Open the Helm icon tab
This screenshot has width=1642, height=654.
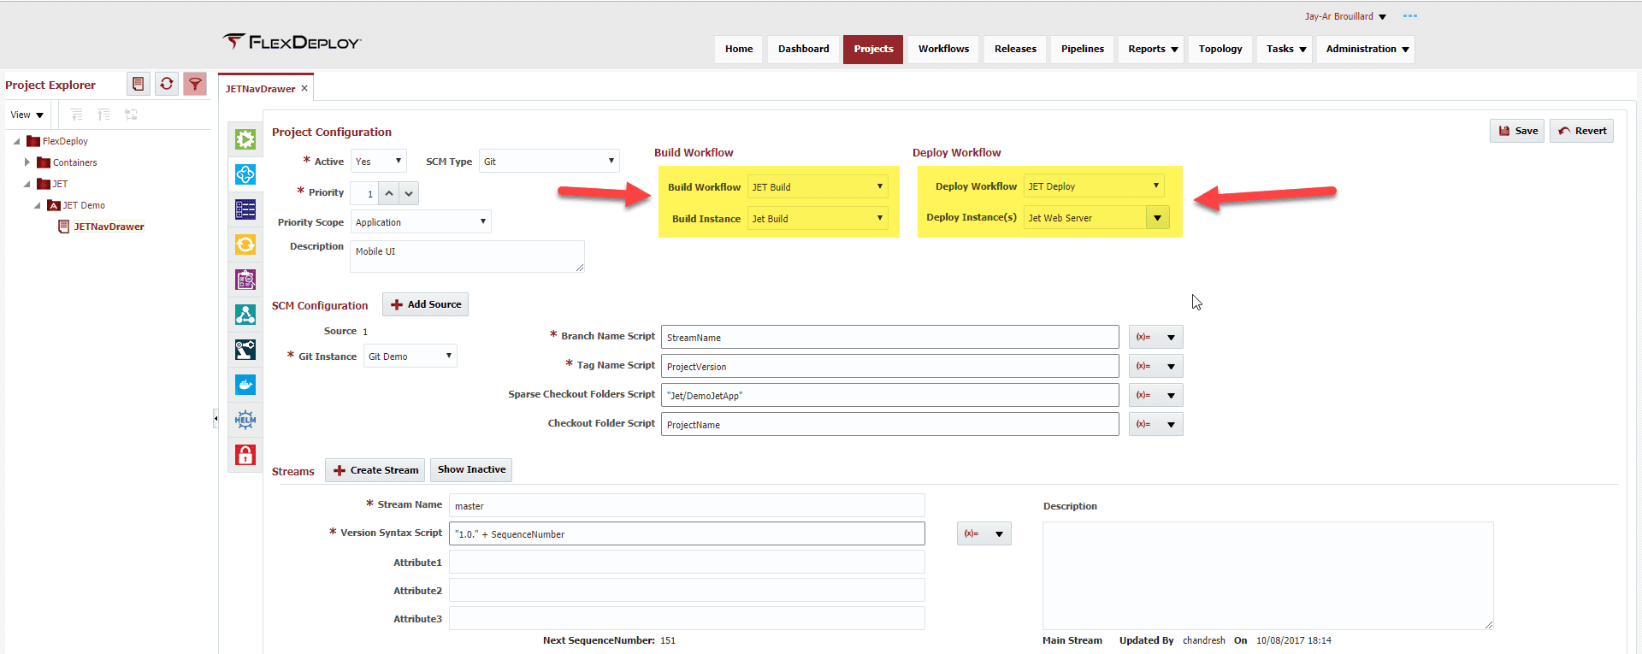(245, 420)
